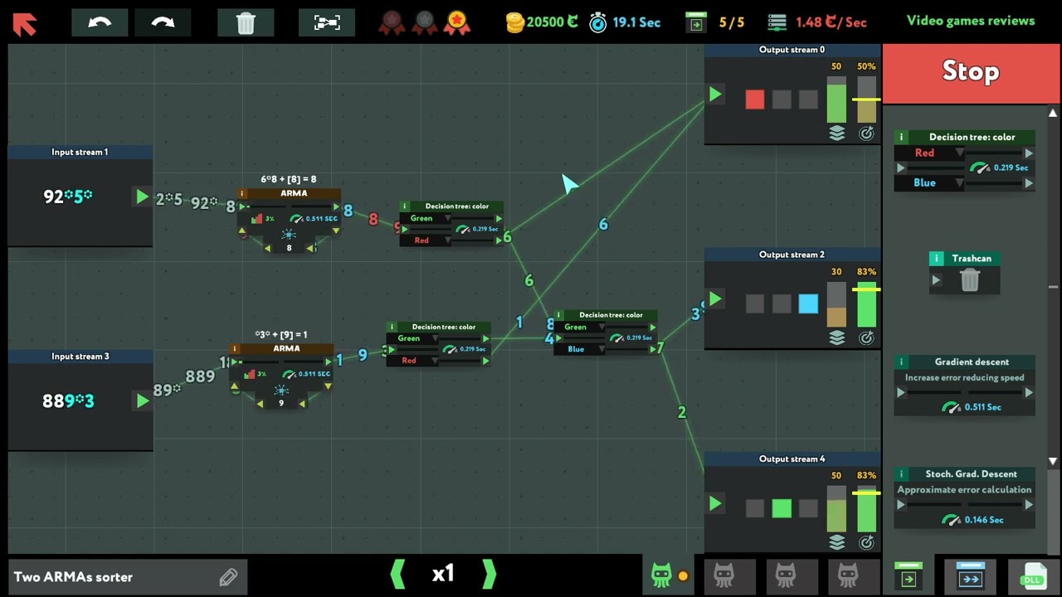The width and height of the screenshot is (1062, 597).
Task: Click the red back arrow icon
Action: (x=25, y=22)
